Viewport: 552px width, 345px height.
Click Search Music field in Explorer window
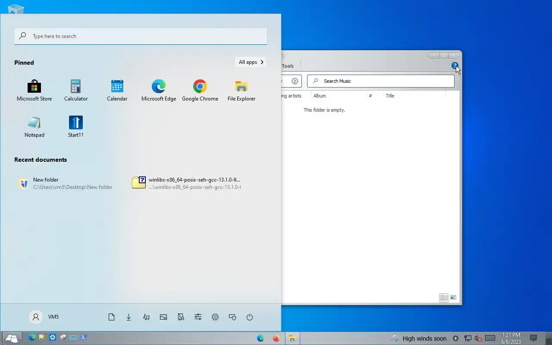(381, 81)
